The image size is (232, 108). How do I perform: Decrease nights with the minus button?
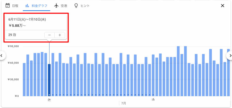[x=49, y=35]
